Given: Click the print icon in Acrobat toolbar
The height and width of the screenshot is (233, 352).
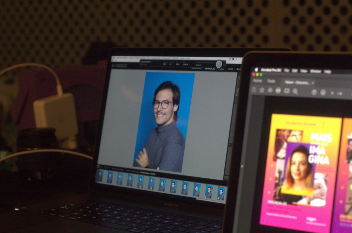Looking at the screenshot, I should tap(278, 91).
